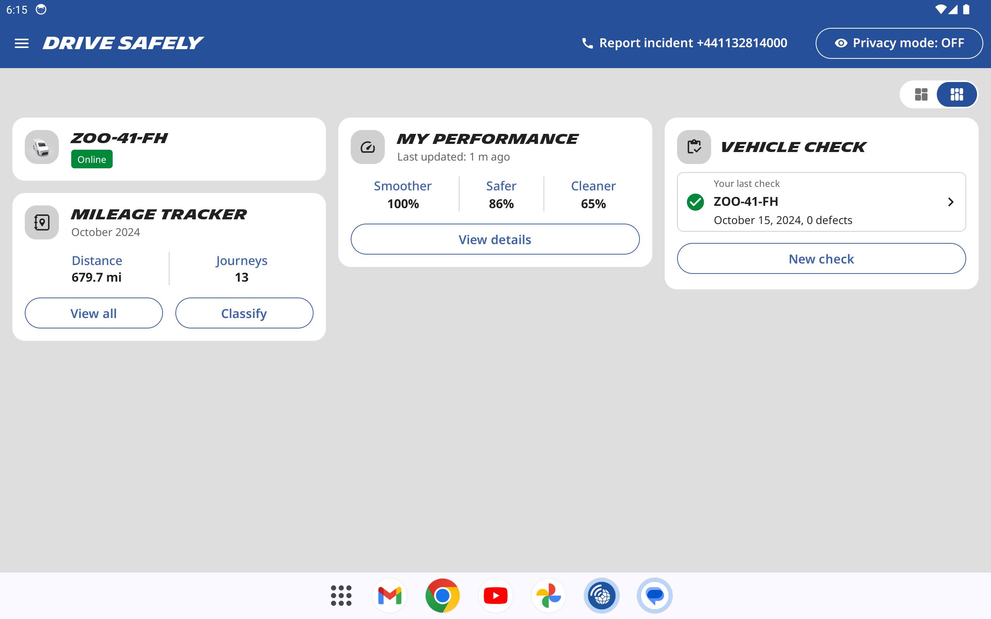The image size is (991, 619).
Task: Tap the phone icon beside Report incident
Action: click(587, 43)
